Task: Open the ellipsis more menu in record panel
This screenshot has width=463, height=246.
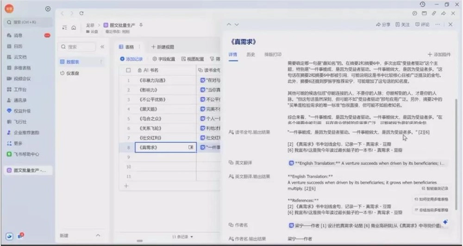Action: (438, 25)
